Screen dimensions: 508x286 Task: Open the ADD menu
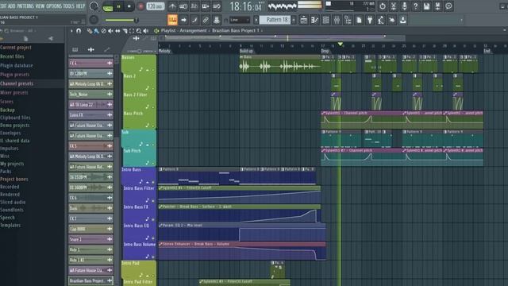(11, 6)
